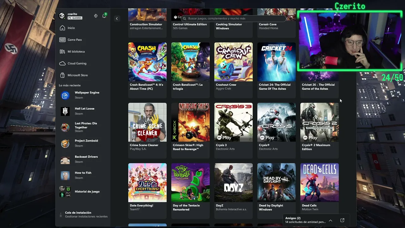This screenshot has width=405, height=228.
Task: Open Cricket 26 - The Official Game title
Action: pyautogui.click(x=318, y=87)
